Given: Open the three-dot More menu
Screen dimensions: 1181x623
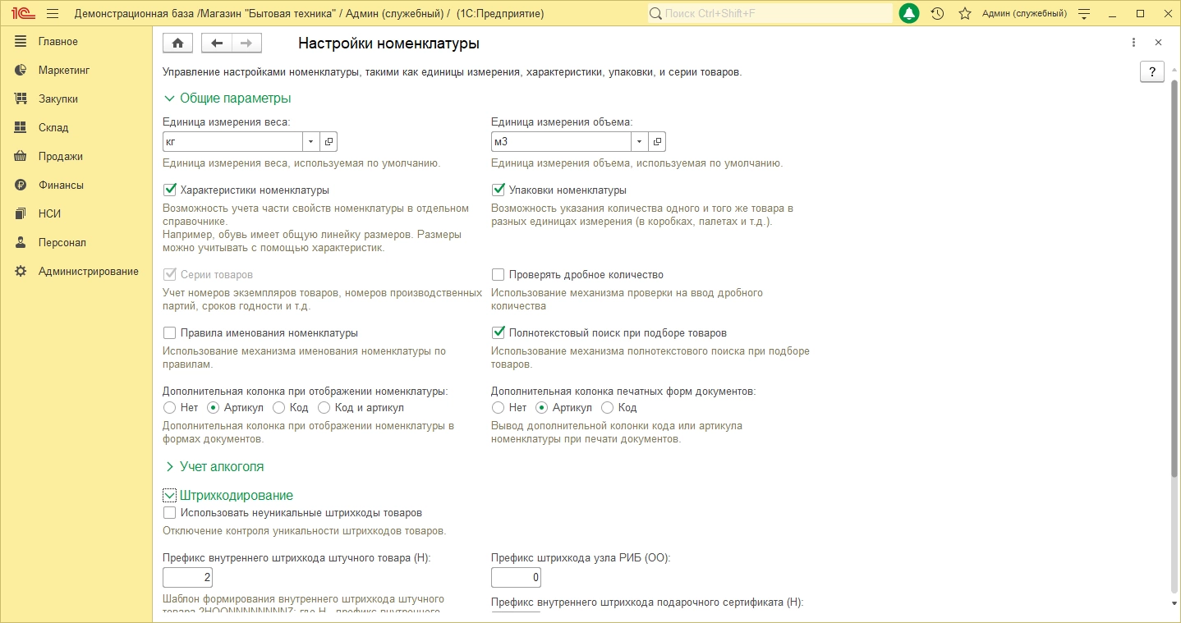Looking at the screenshot, I should coord(1133,43).
